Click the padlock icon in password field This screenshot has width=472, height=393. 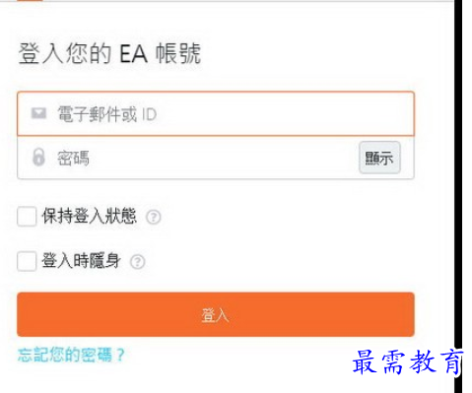[x=38, y=157]
